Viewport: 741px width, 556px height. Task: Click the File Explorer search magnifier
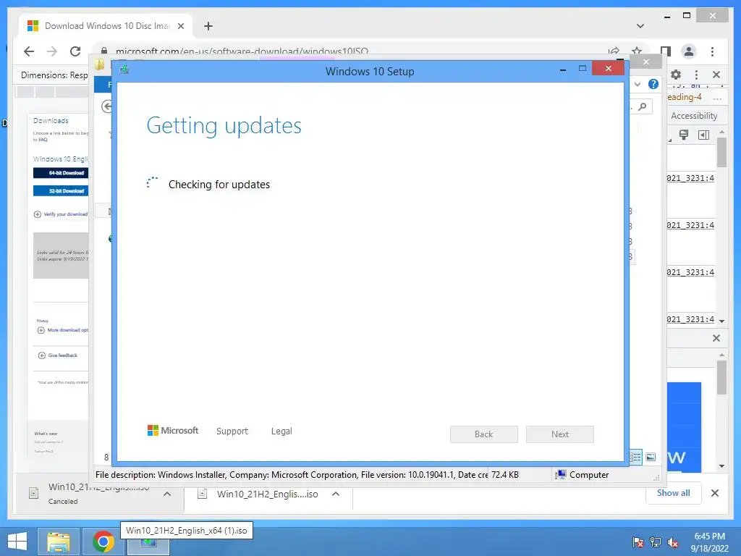coord(643,107)
